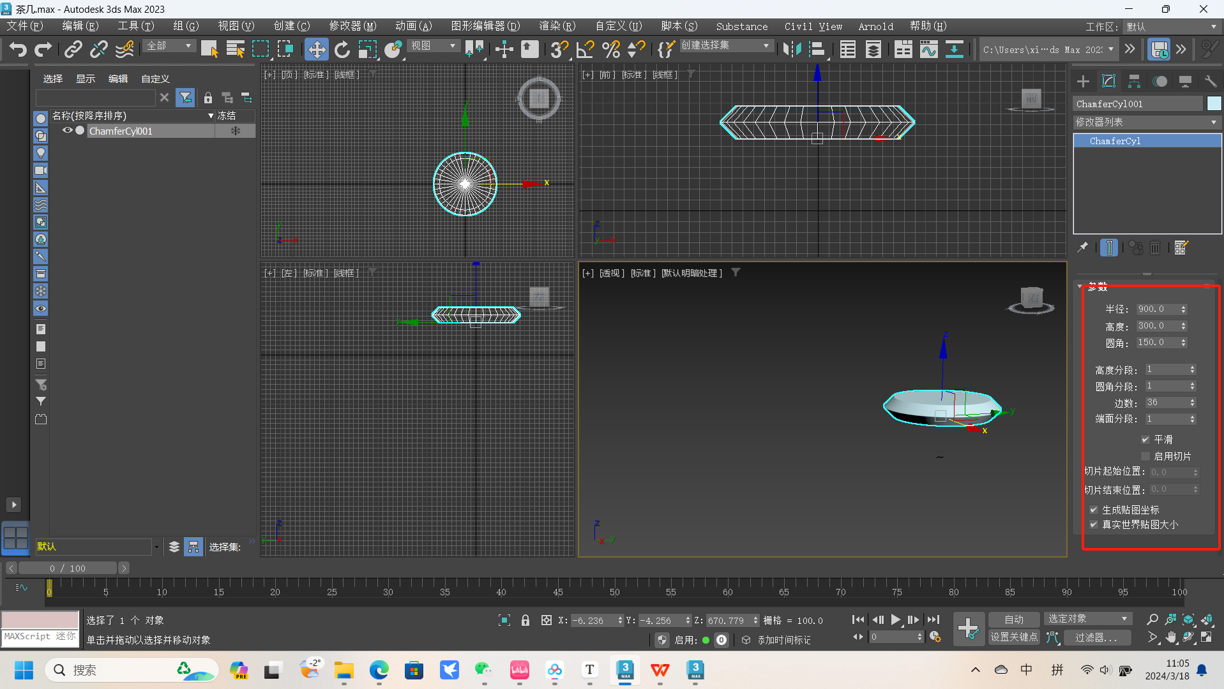The height and width of the screenshot is (689, 1224).
Task: Click the Rectangular Selection Region icon
Action: coord(260,49)
